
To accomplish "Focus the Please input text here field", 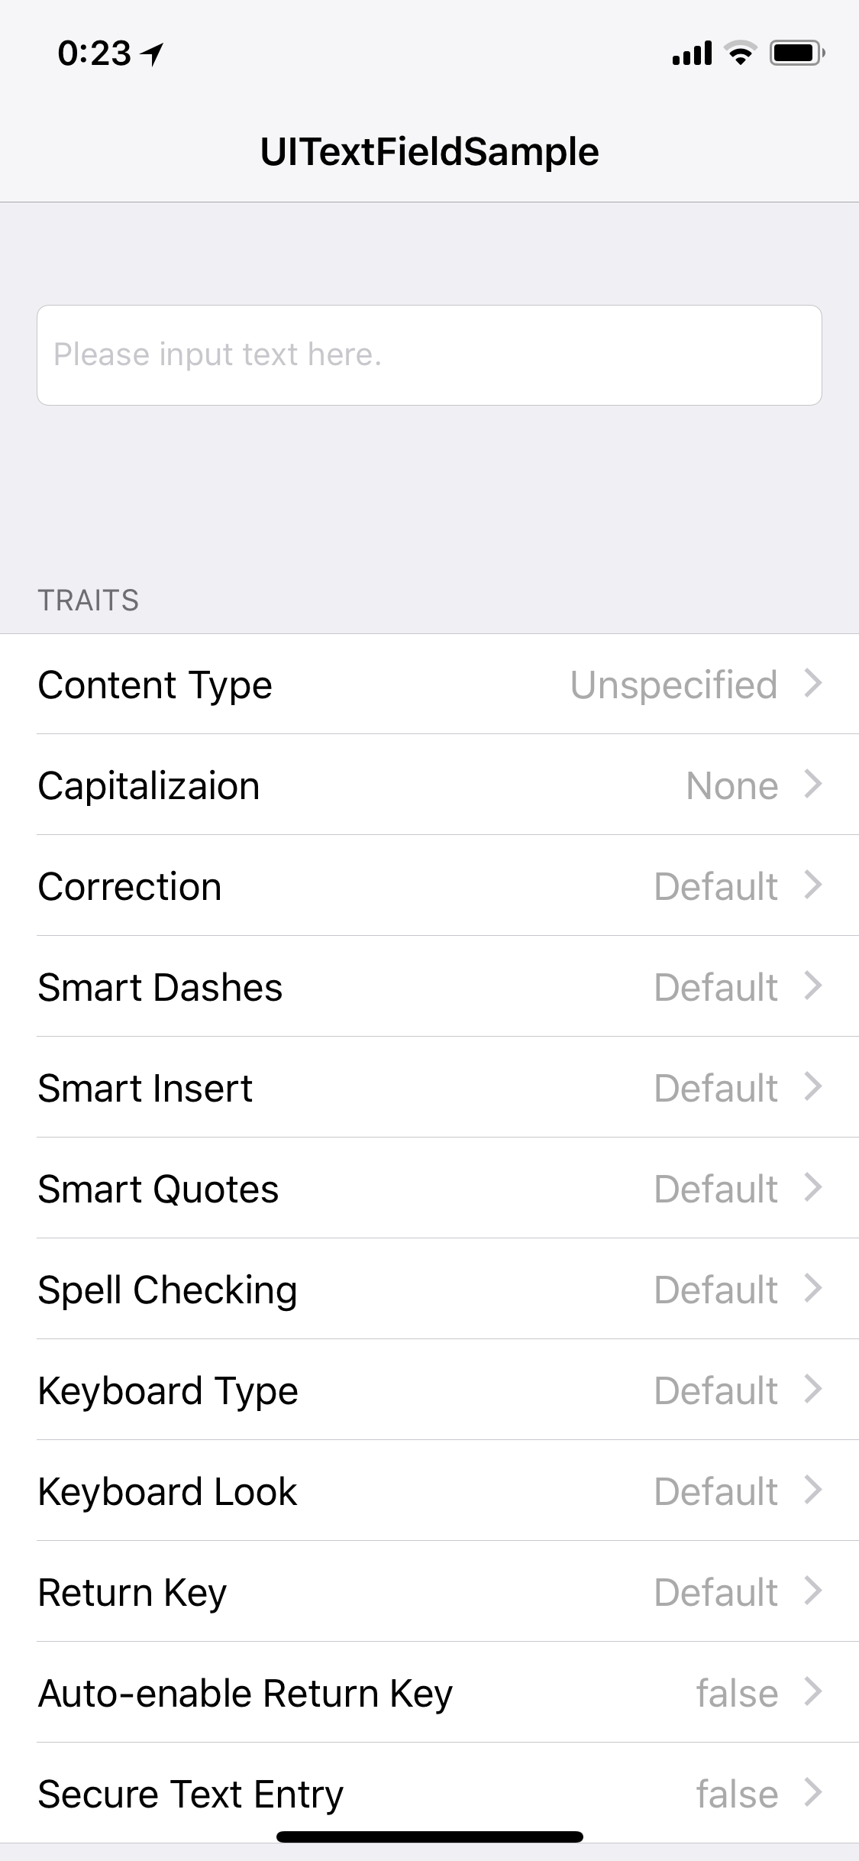I will (x=429, y=355).
